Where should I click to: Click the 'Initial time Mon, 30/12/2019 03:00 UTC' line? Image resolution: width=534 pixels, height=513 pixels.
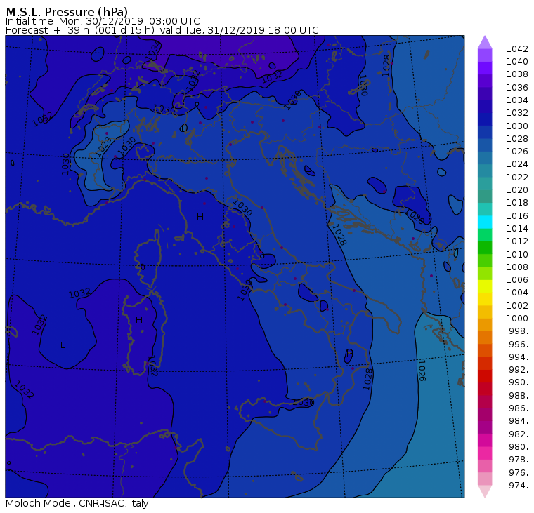[x=103, y=21]
